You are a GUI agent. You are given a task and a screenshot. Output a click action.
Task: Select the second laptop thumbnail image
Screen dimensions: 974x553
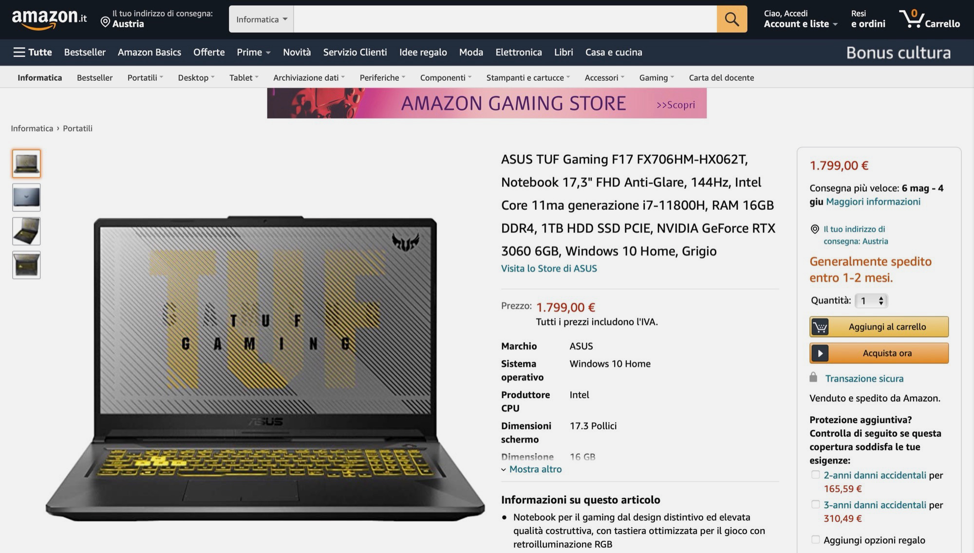26,197
